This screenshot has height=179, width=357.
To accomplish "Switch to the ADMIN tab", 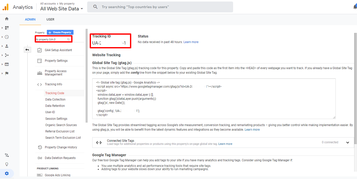I will point(30,19).
